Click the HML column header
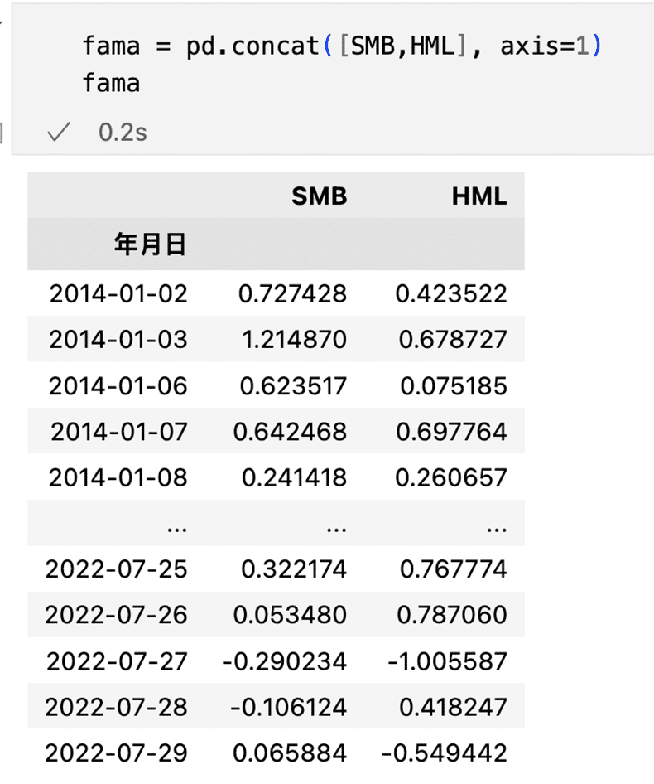The image size is (654, 784). click(x=479, y=196)
